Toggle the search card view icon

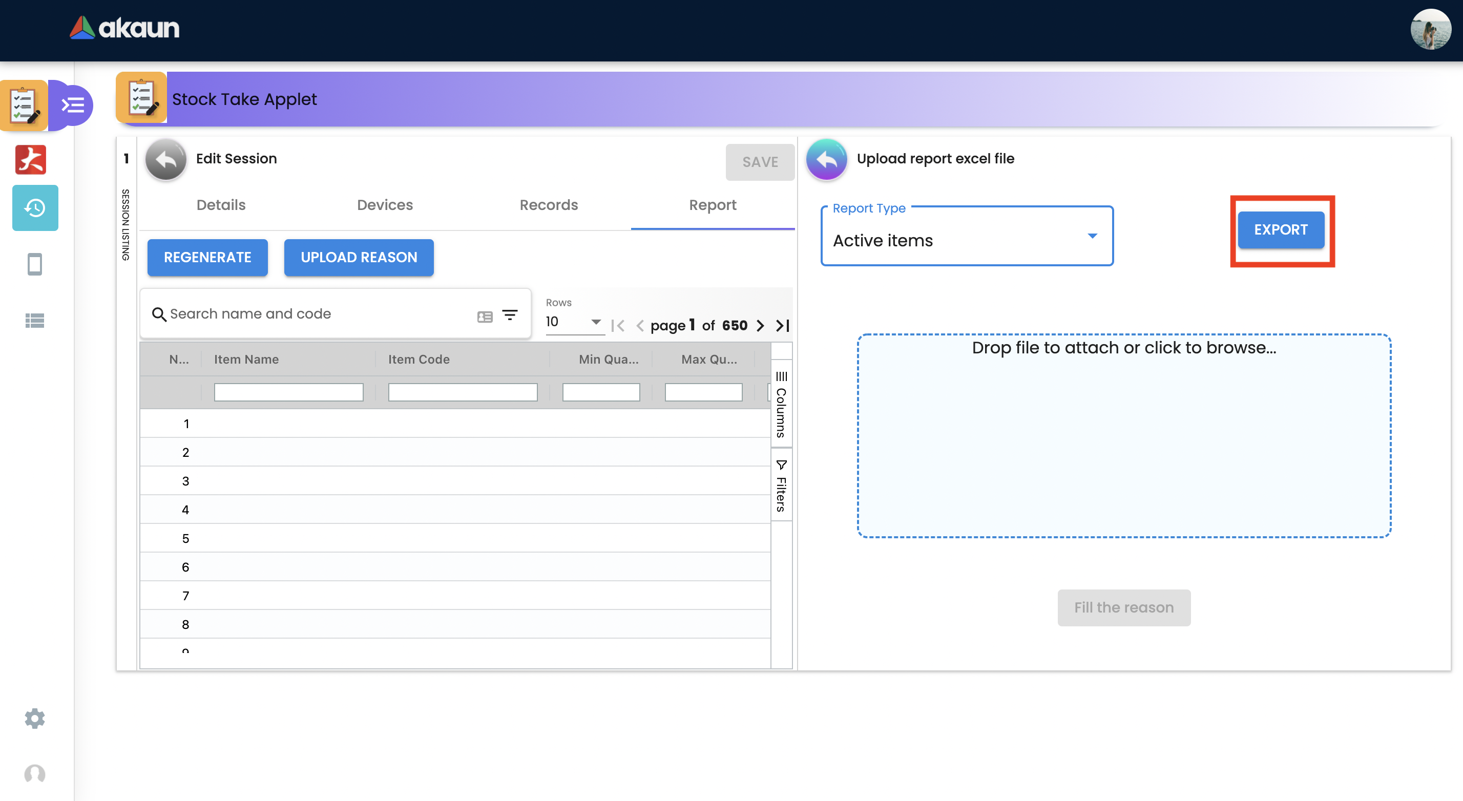(485, 317)
